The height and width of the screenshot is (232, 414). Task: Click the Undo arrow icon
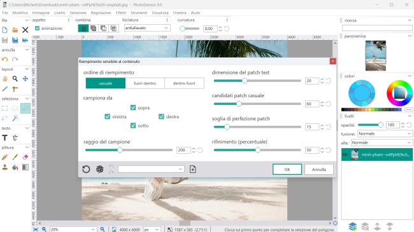[x=4, y=59]
